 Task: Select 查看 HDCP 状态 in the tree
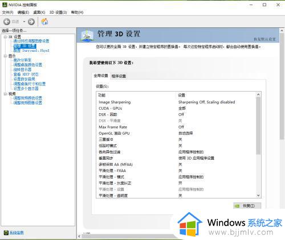click(x=26, y=75)
